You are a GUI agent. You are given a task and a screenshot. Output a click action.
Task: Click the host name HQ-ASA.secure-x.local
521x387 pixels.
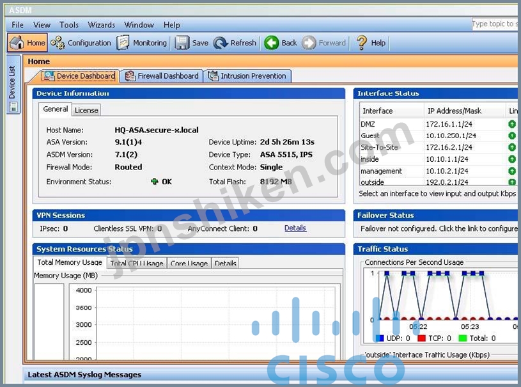click(157, 130)
